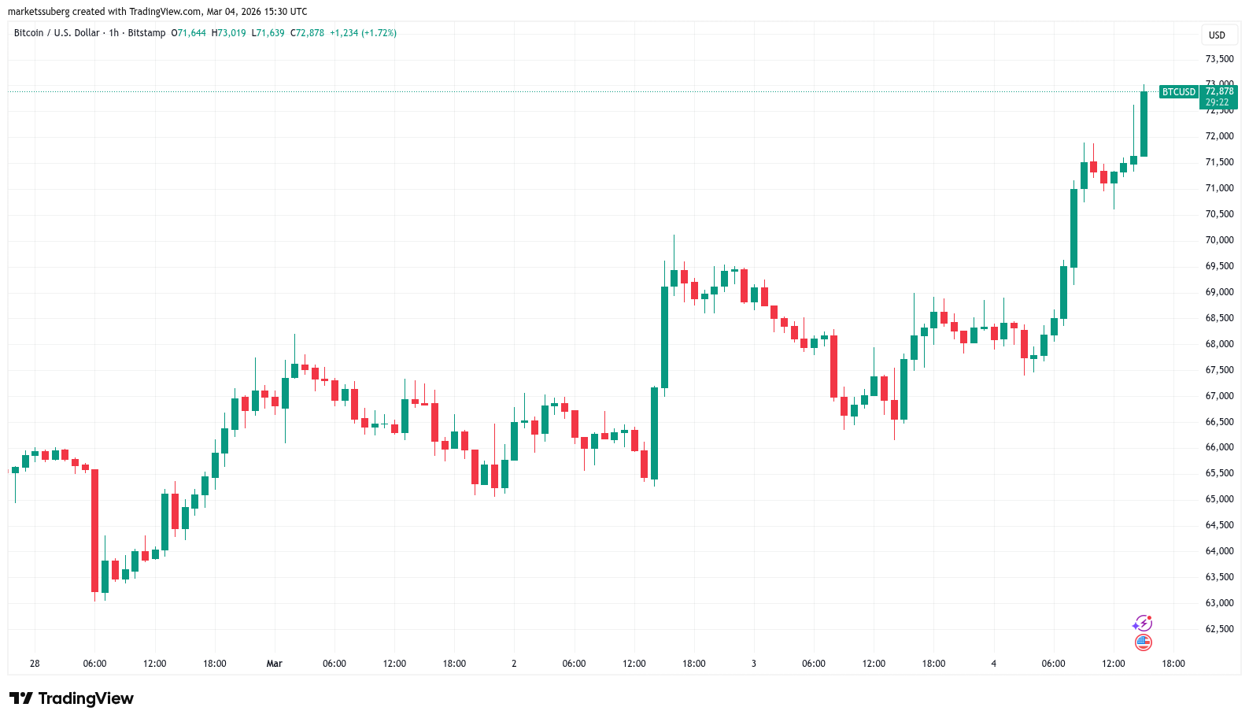The image size is (1249, 722).
Task: Click the last 18:00 time axis label
Action: (1173, 664)
